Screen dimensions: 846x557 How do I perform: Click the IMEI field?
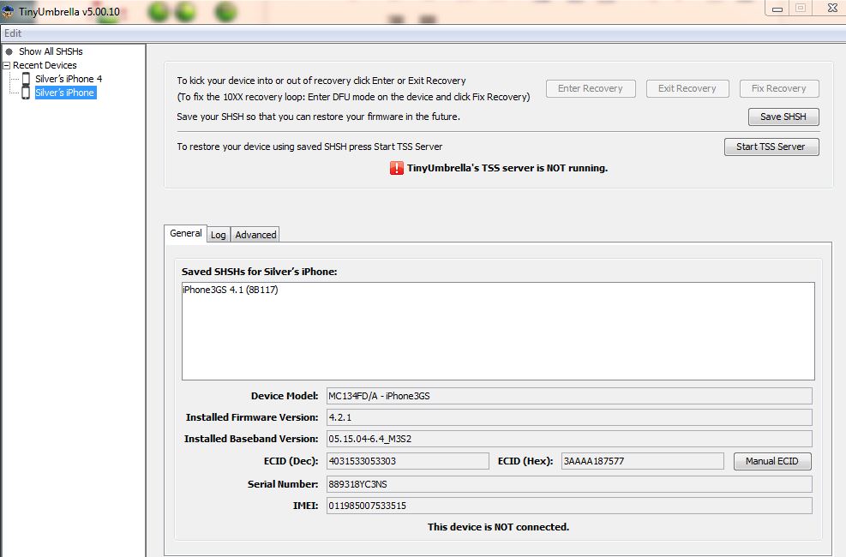[x=568, y=506]
